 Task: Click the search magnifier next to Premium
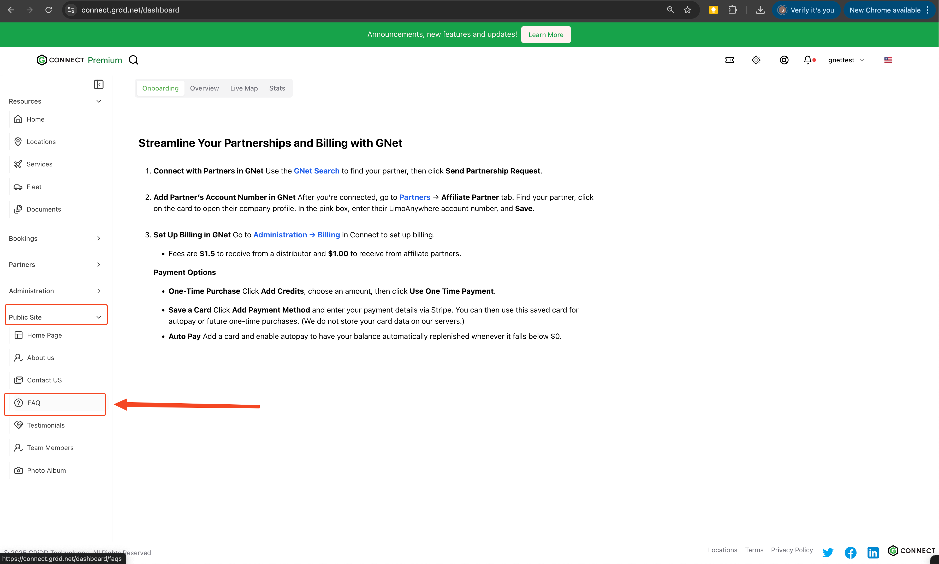133,60
